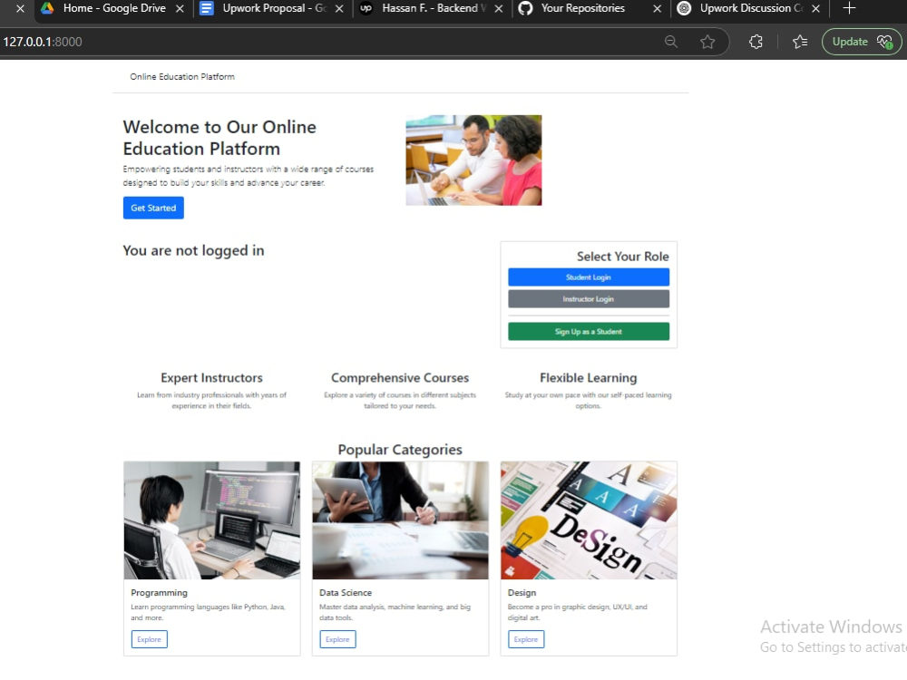This screenshot has height=680, width=907.
Task: Click the Online Education Platform navbar brand
Action: tap(182, 76)
